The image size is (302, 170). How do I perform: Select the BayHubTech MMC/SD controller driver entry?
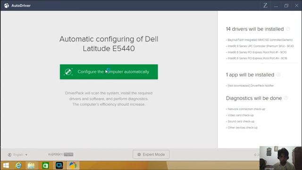coord(260,40)
